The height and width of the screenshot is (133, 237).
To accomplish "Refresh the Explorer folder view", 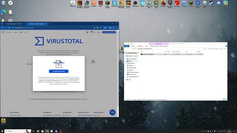I will (x=206, y=49).
